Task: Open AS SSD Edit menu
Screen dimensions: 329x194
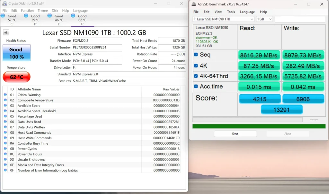Action: [x=207, y=12]
